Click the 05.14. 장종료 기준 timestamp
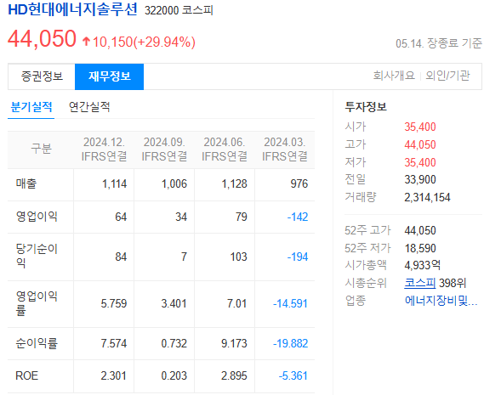484x395 pixels. (x=439, y=43)
